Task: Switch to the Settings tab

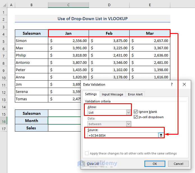Action: [x=91, y=94]
